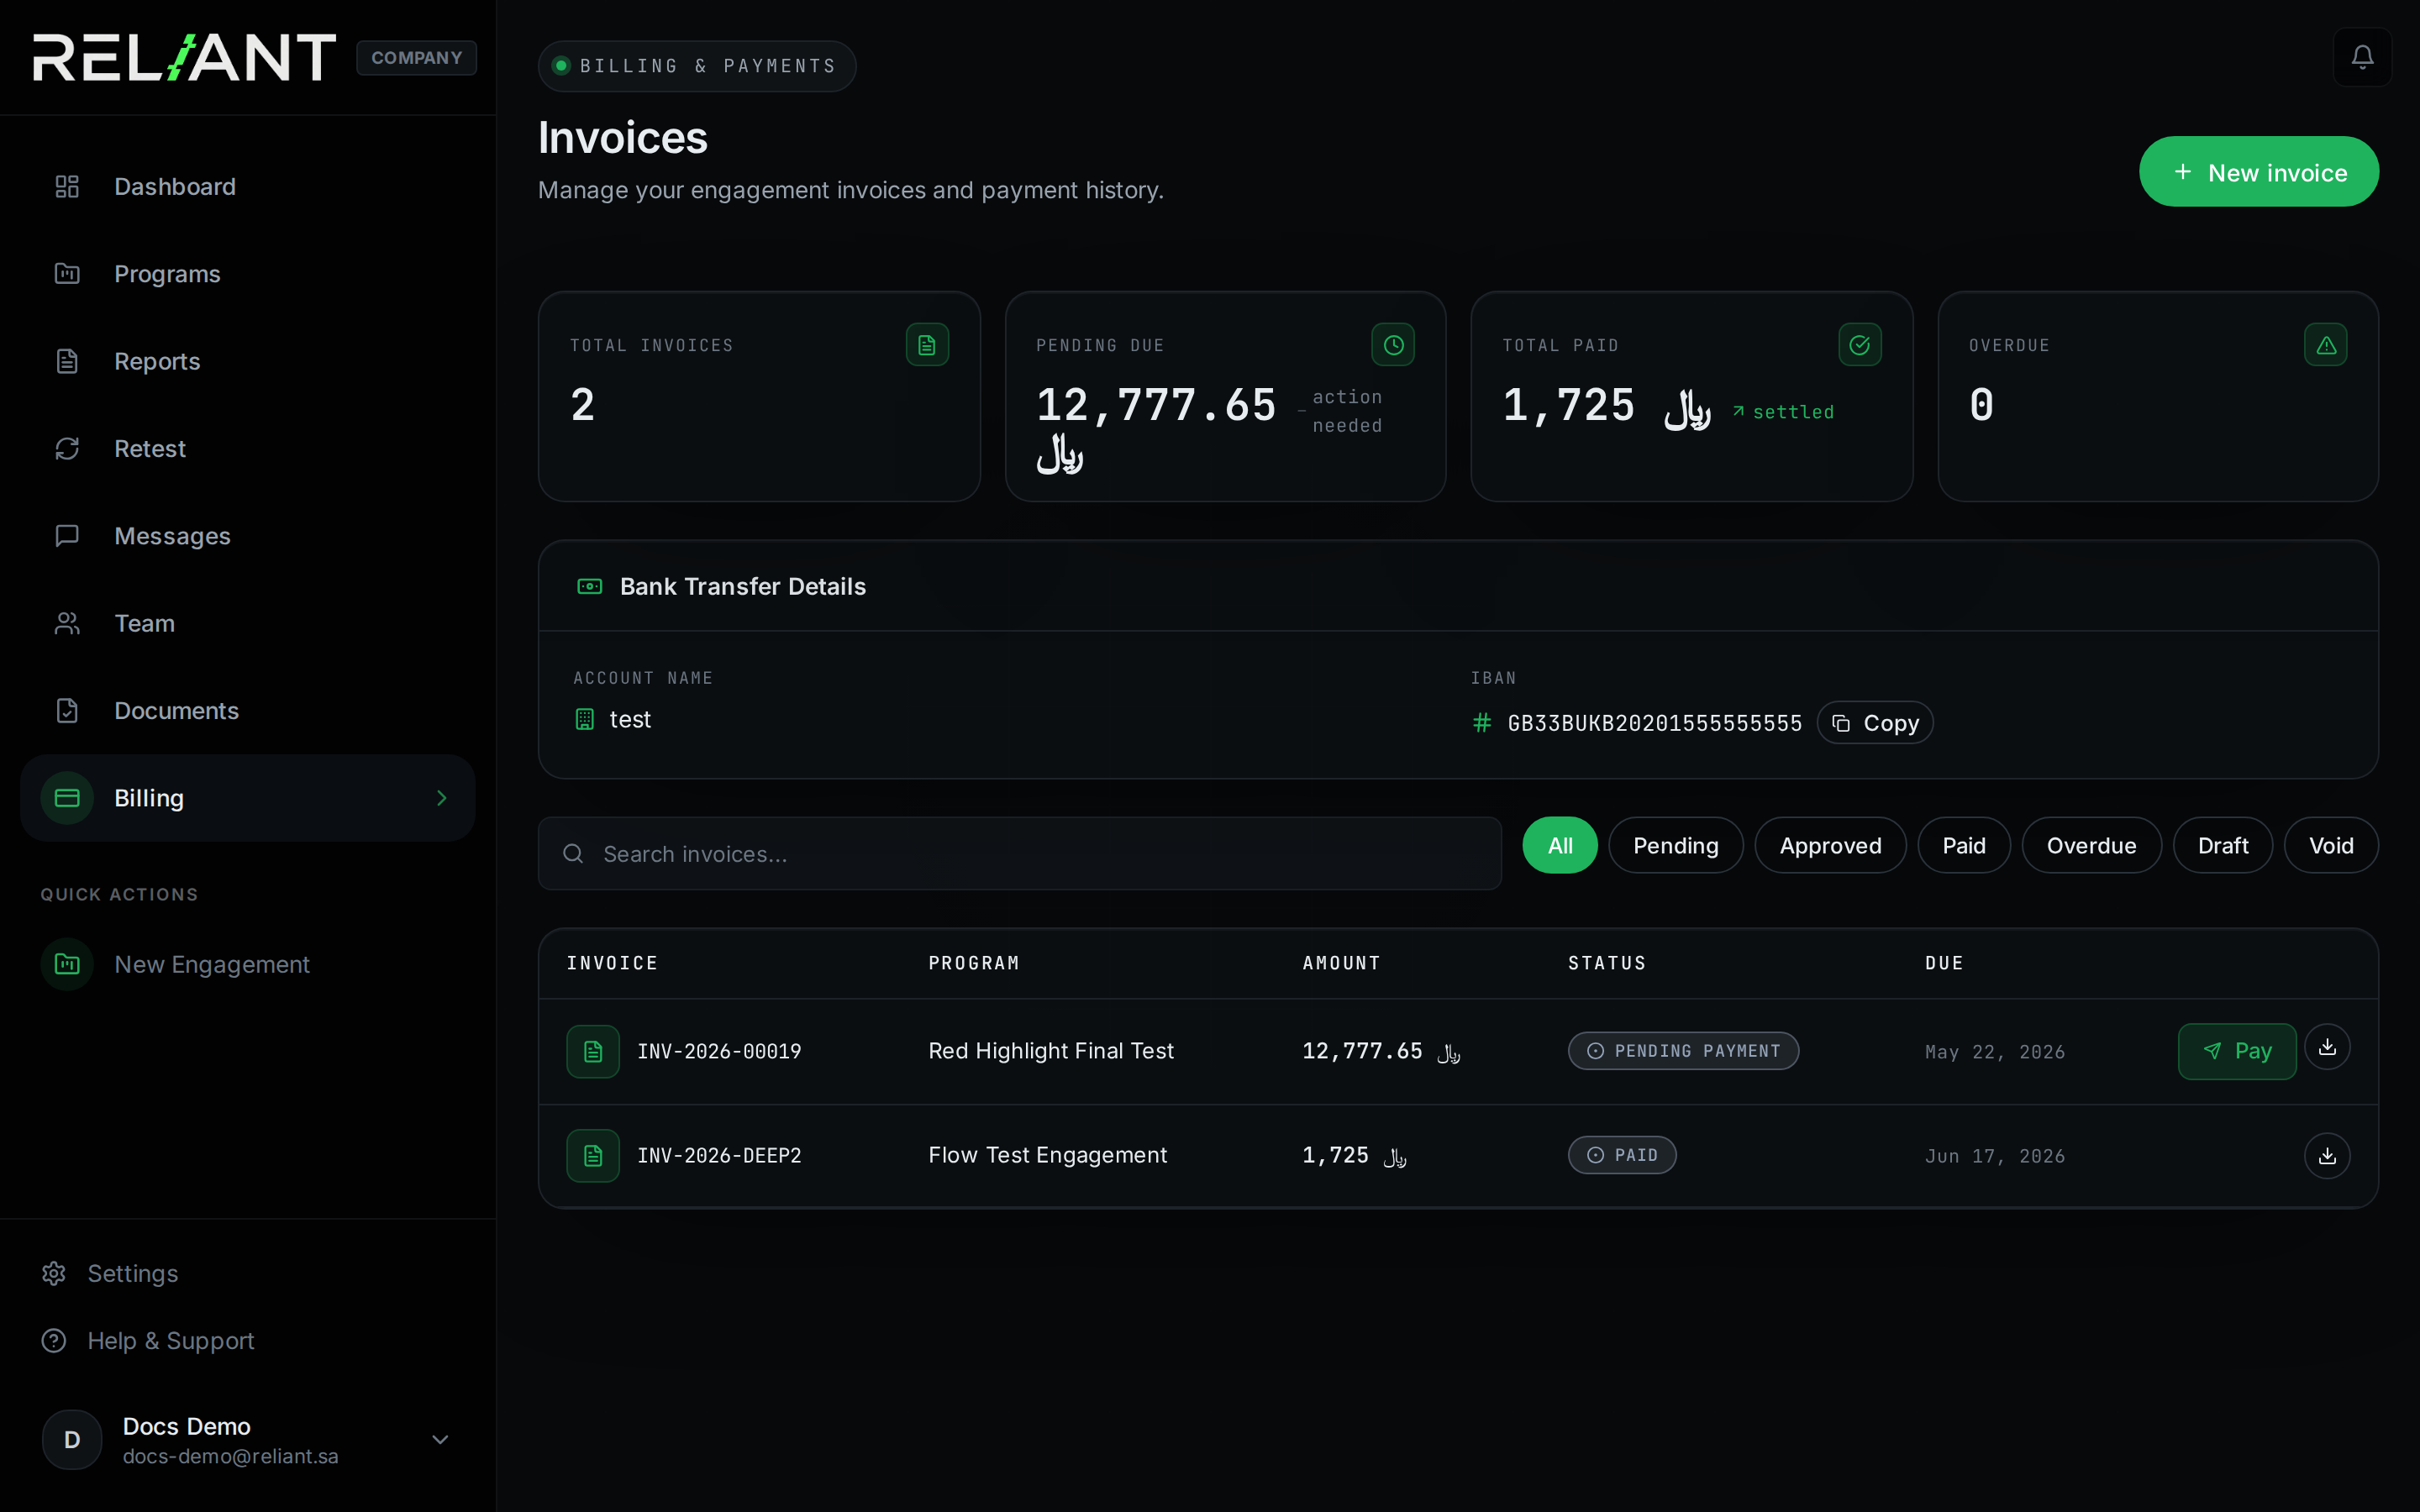Filter invoices by Paid
This screenshot has height=1512, width=2420.
[1963, 845]
